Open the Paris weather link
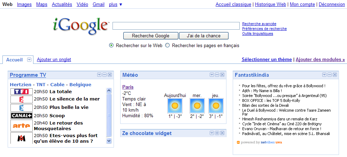This screenshot has height=157, width=347. tap(128, 87)
